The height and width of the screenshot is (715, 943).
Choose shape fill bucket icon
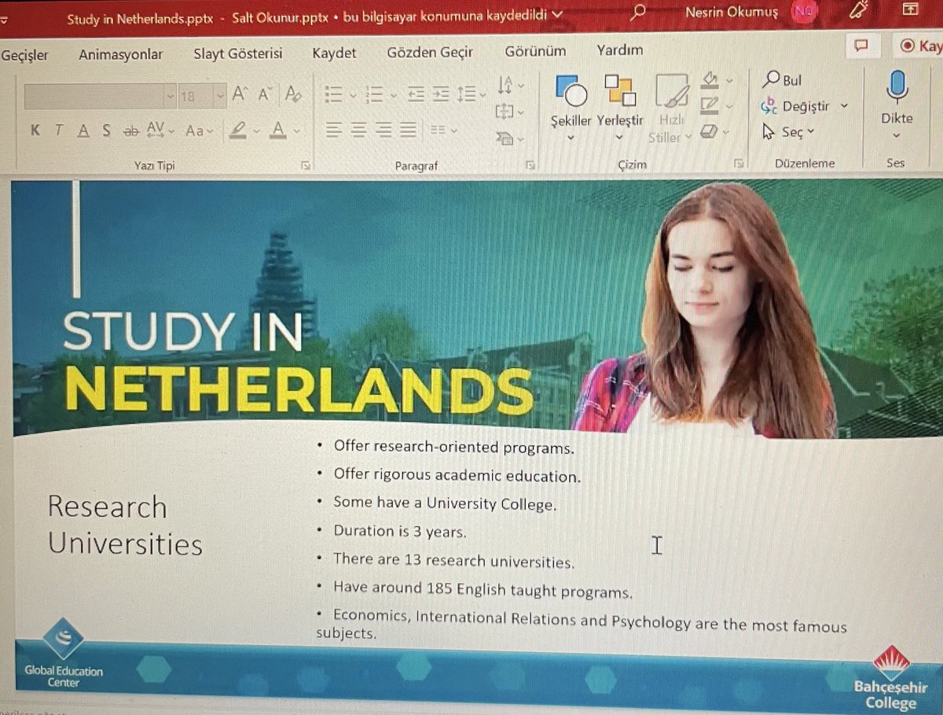click(710, 79)
